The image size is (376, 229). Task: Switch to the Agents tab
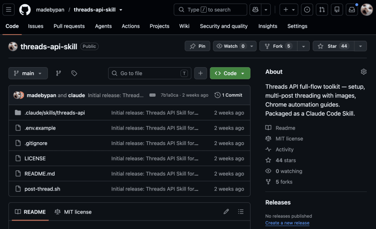[x=103, y=26]
